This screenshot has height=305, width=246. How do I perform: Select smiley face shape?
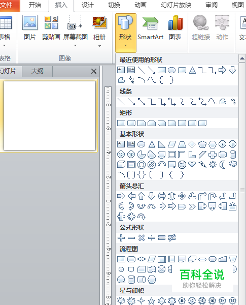coord(182,165)
